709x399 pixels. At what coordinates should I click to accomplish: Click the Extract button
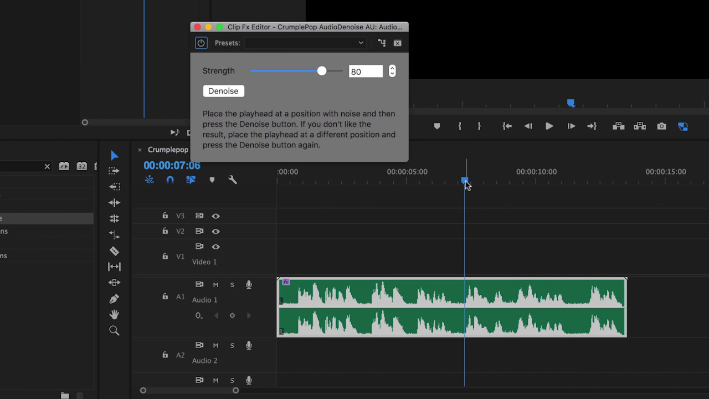pos(640,126)
